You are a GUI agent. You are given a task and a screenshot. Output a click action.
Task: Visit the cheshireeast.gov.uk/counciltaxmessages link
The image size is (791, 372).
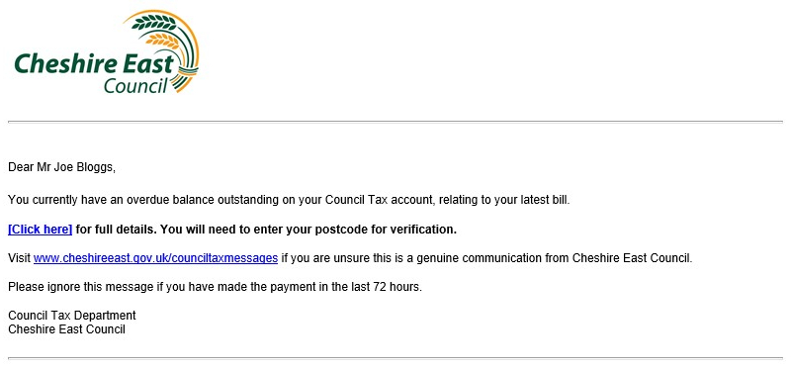pos(155,258)
